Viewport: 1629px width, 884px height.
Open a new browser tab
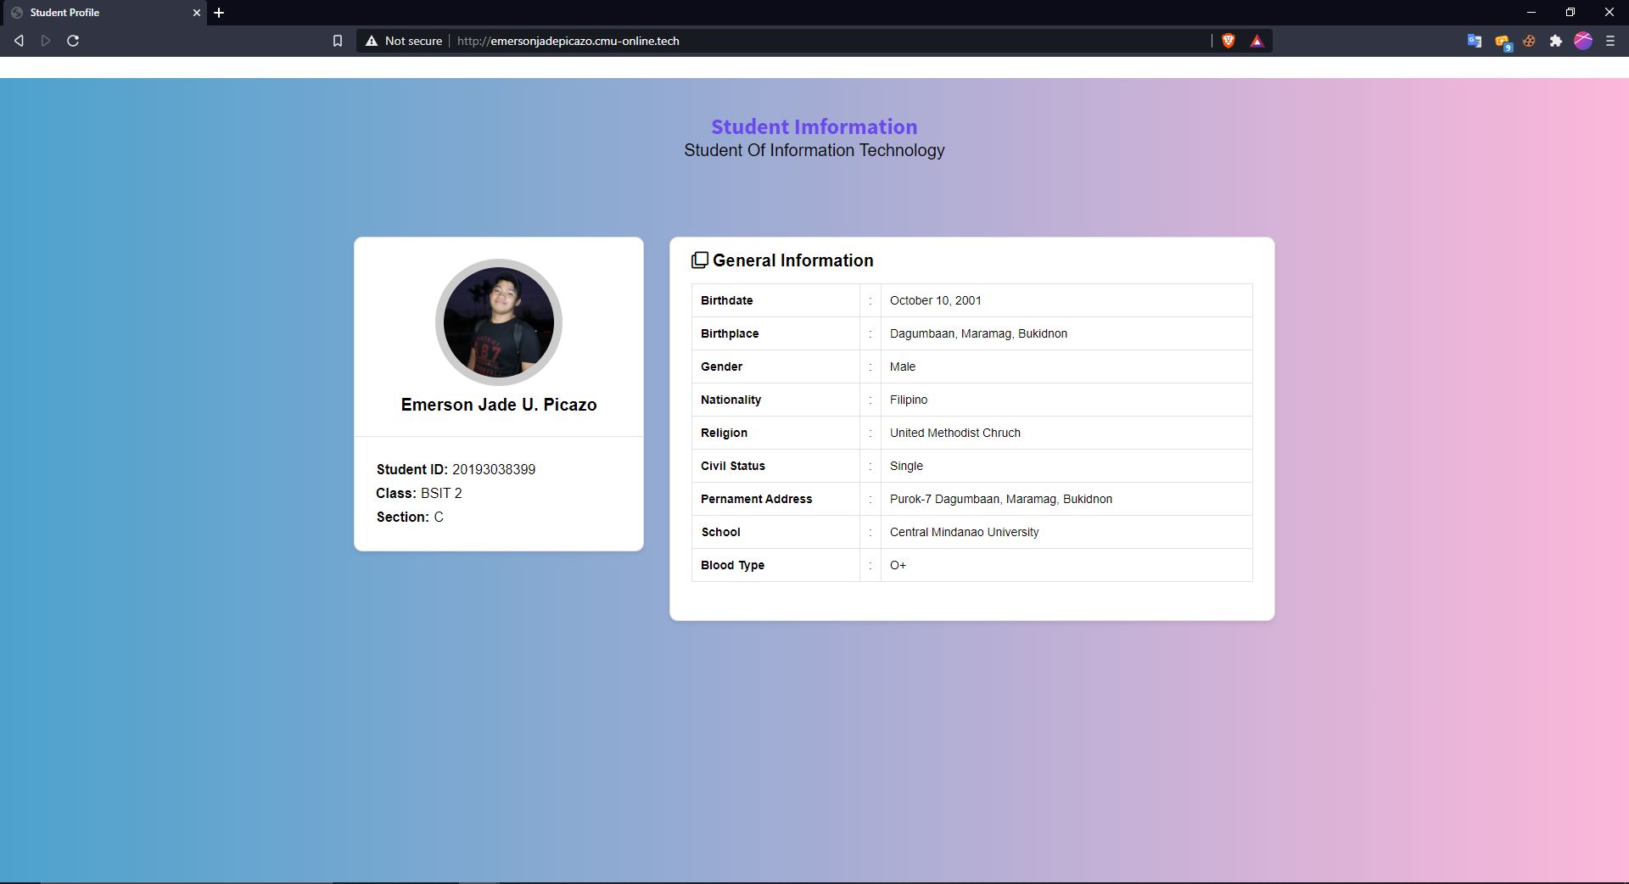(219, 13)
